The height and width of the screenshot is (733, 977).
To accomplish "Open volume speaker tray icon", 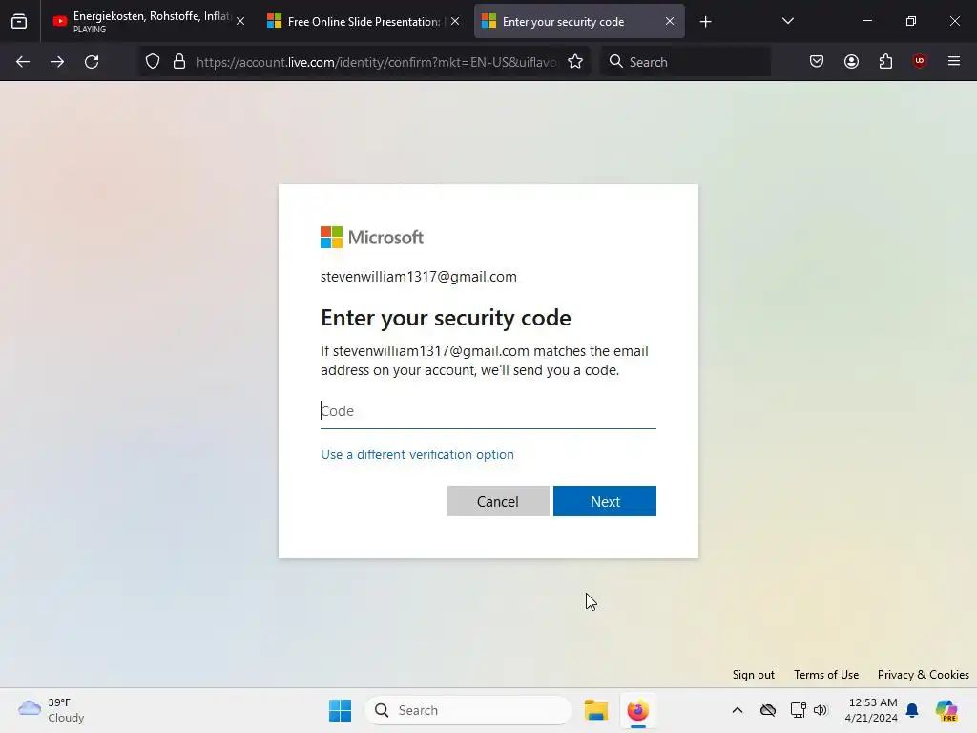I will 820,710.
